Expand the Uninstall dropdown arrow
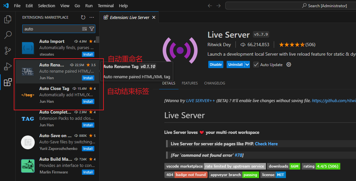This screenshot has height=181, width=356. click(x=247, y=65)
